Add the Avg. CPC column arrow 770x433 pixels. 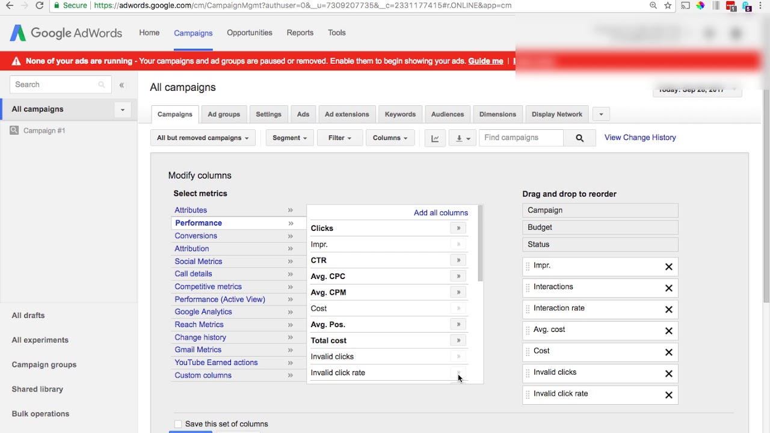click(458, 277)
